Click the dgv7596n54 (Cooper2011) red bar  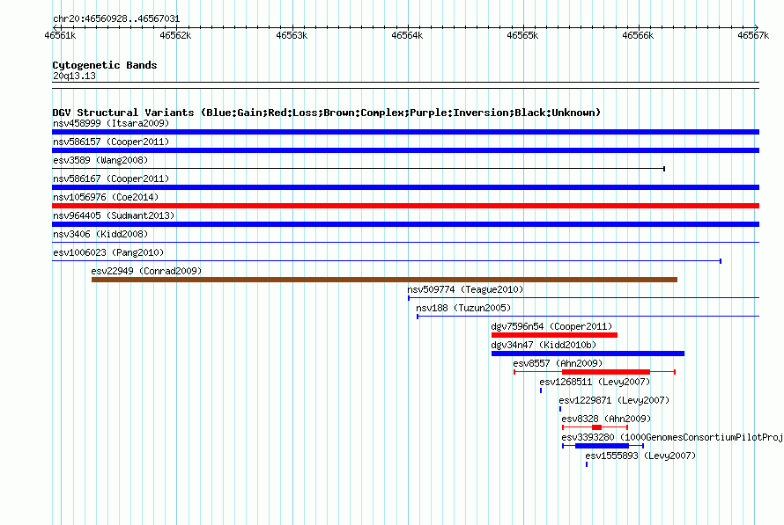click(554, 335)
